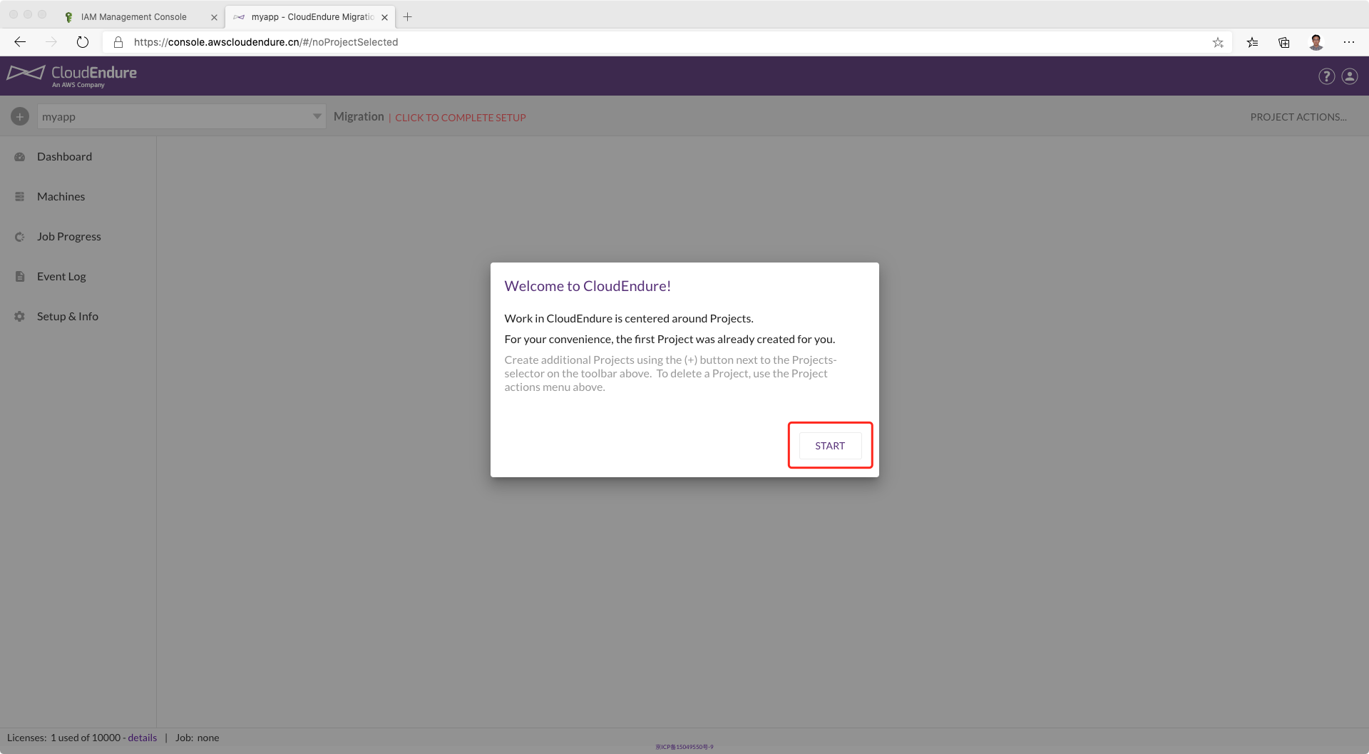Open the PROJECT ACTIONS menu

point(1298,117)
